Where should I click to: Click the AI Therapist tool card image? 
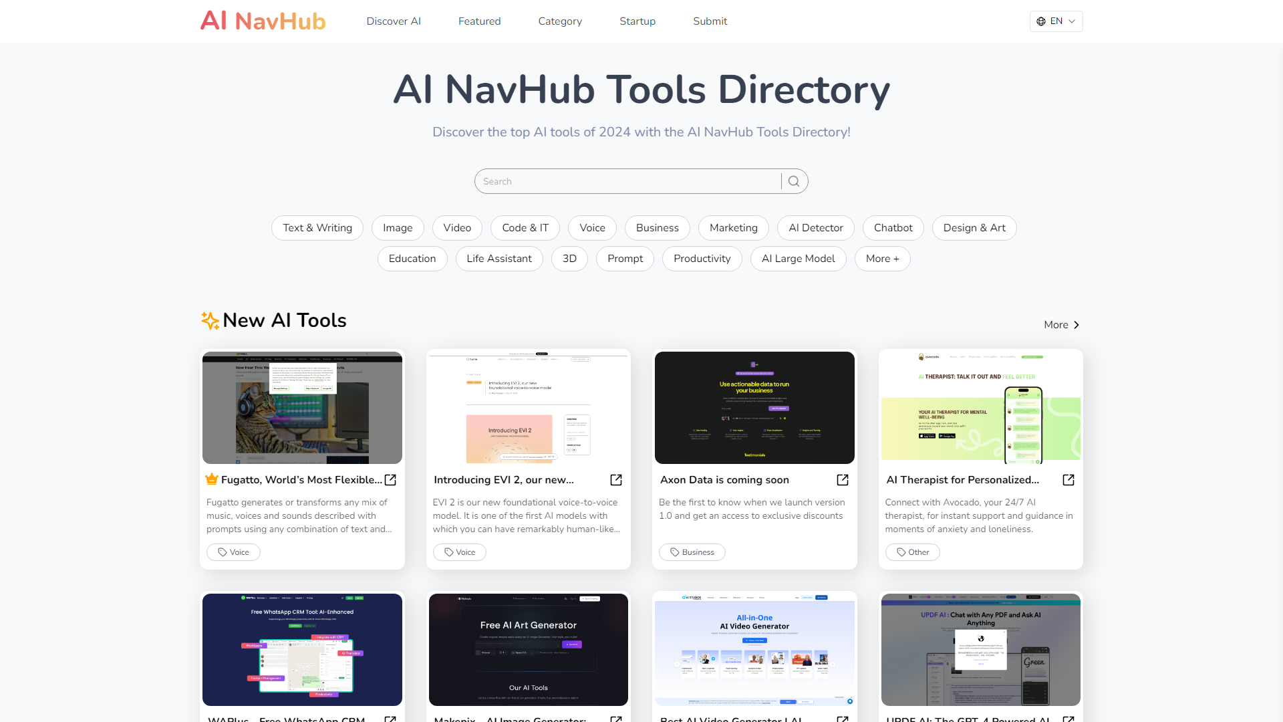(980, 407)
